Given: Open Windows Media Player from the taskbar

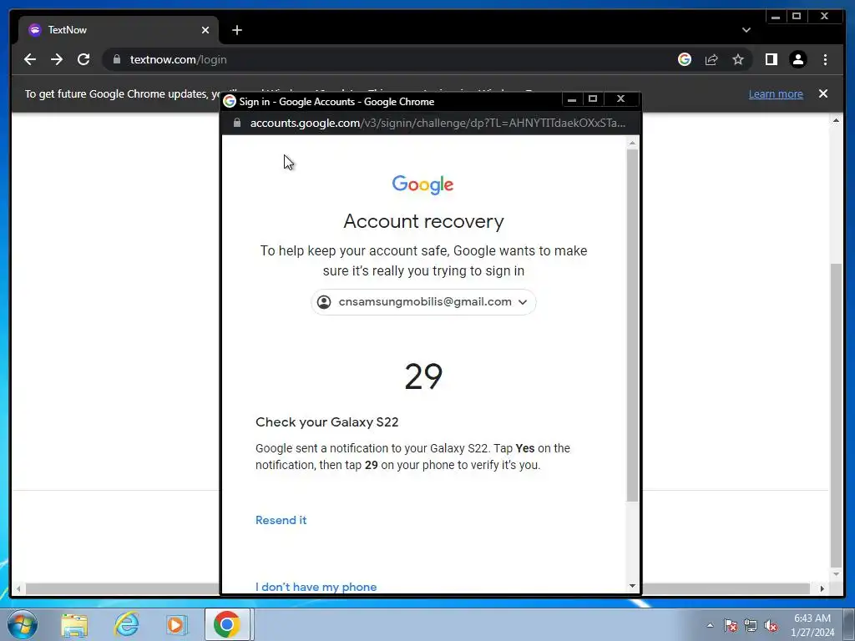Looking at the screenshot, I should coord(177,625).
